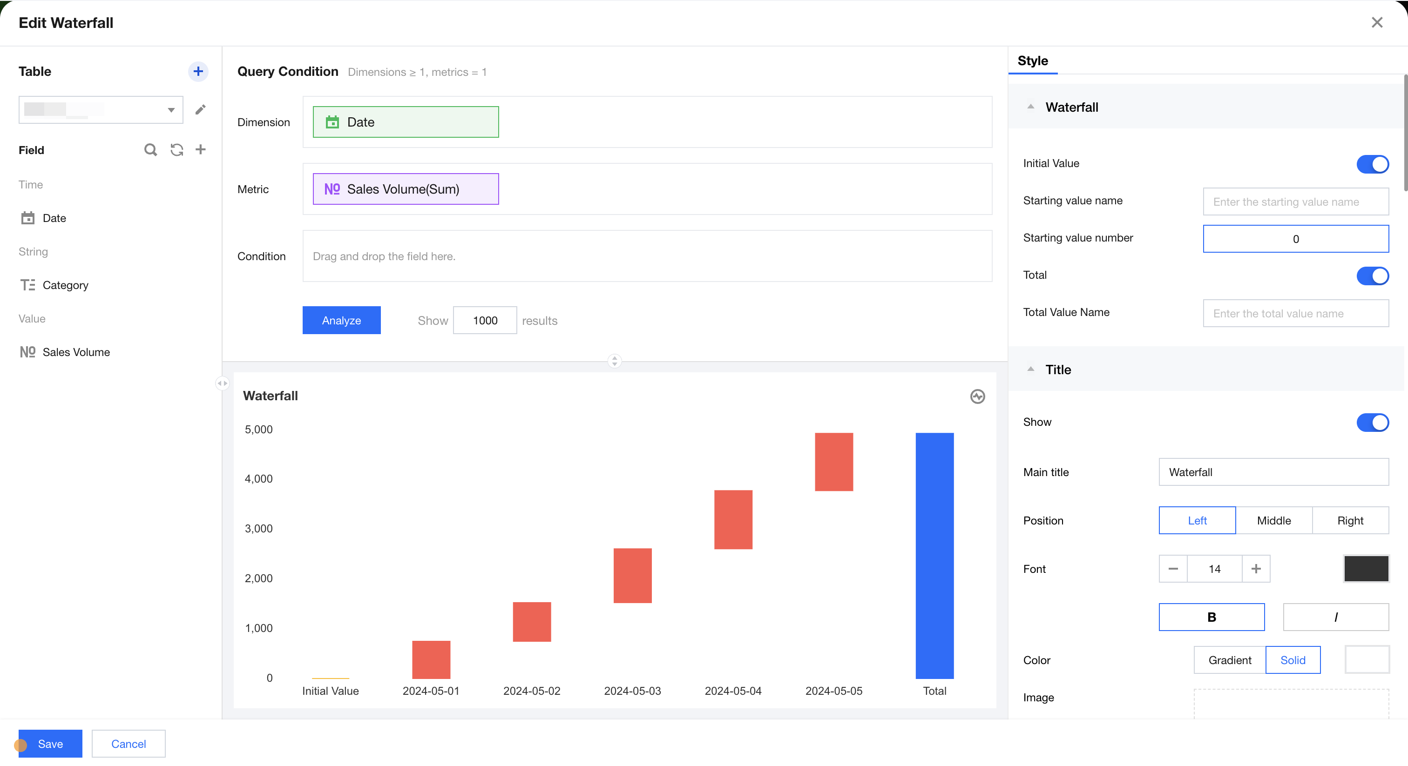Image resolution: width=1408 pixels, height=766 pixels.
Task: Click the vertical resize handle above chart
Action: [x=614, y=361]
